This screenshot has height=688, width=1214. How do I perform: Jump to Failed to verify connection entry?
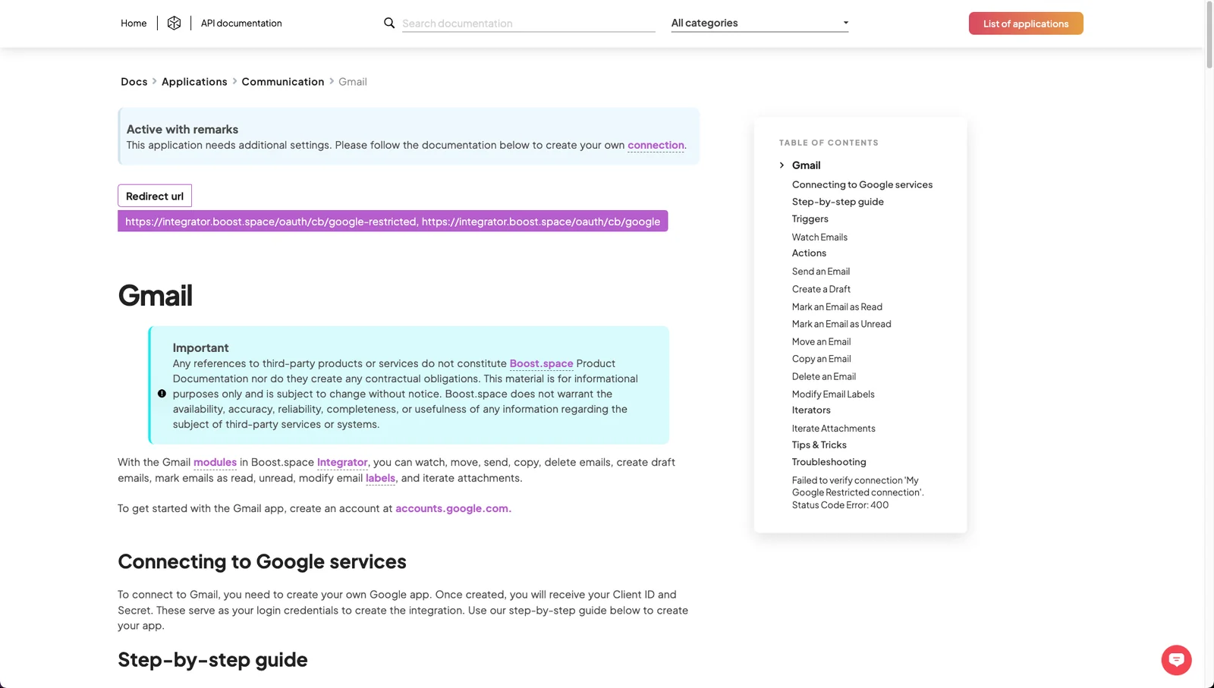(x=858, y=492)
